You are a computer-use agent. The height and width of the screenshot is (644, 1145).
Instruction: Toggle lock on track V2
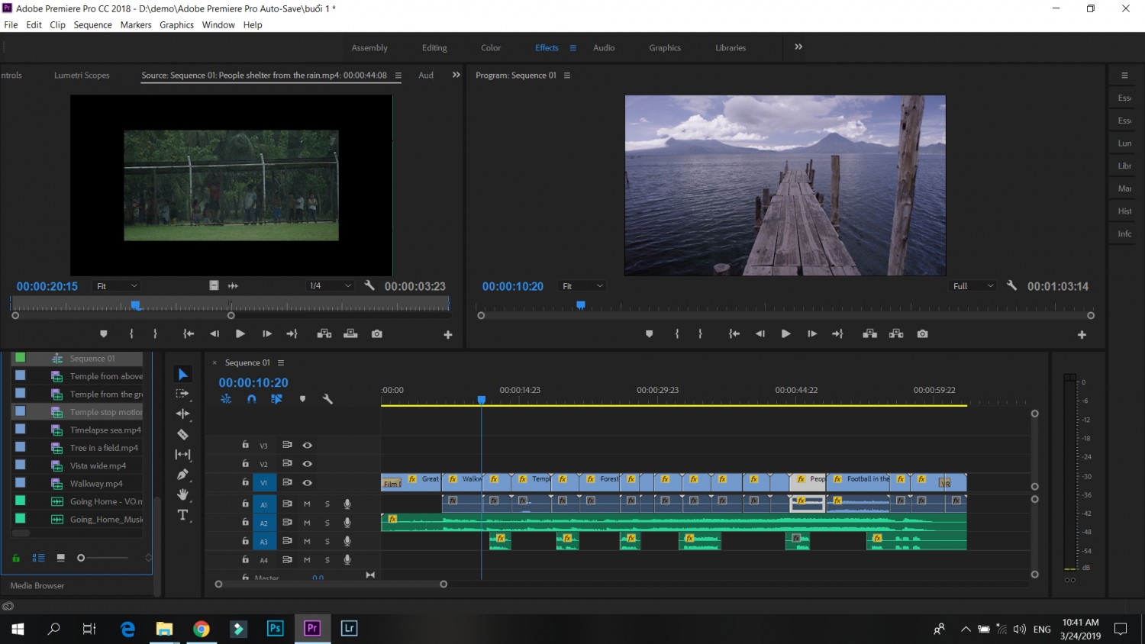click(245, 463)
